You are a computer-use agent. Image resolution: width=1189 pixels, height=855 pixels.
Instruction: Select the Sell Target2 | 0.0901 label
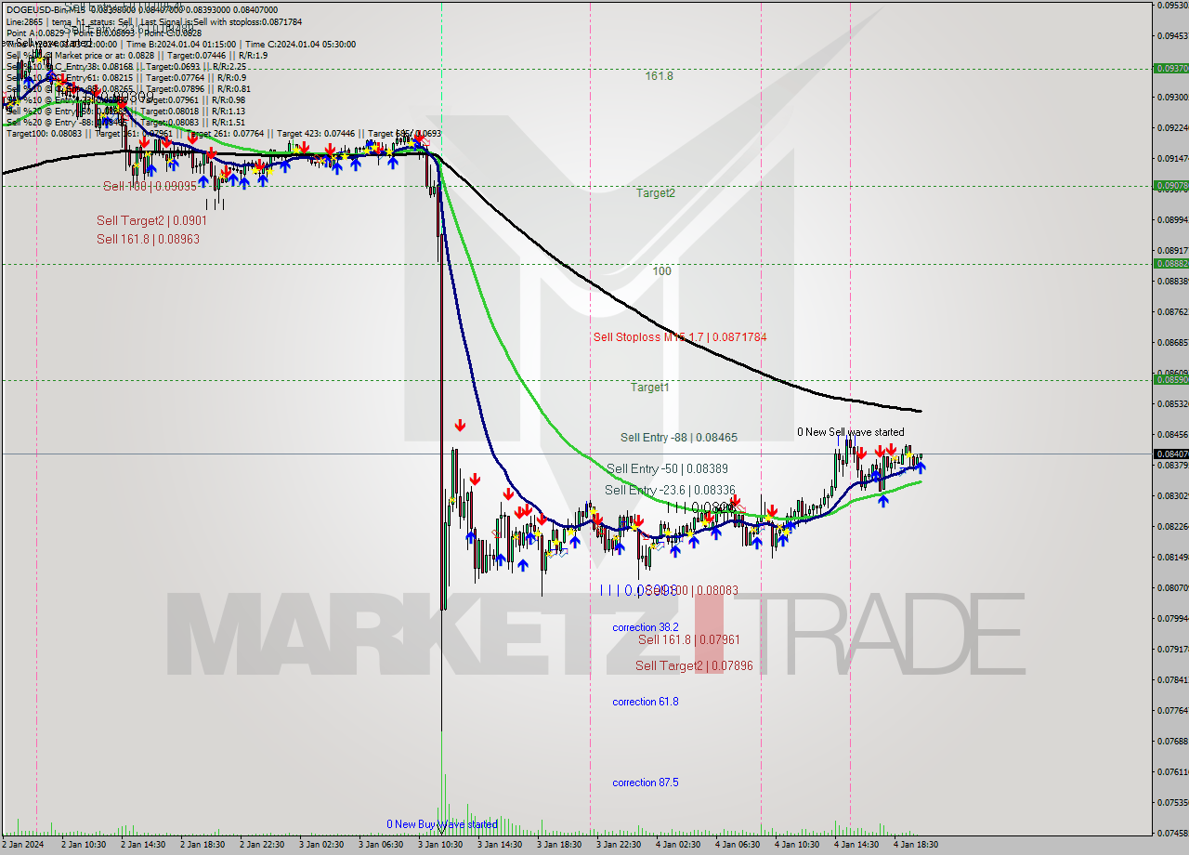point(151,220)
